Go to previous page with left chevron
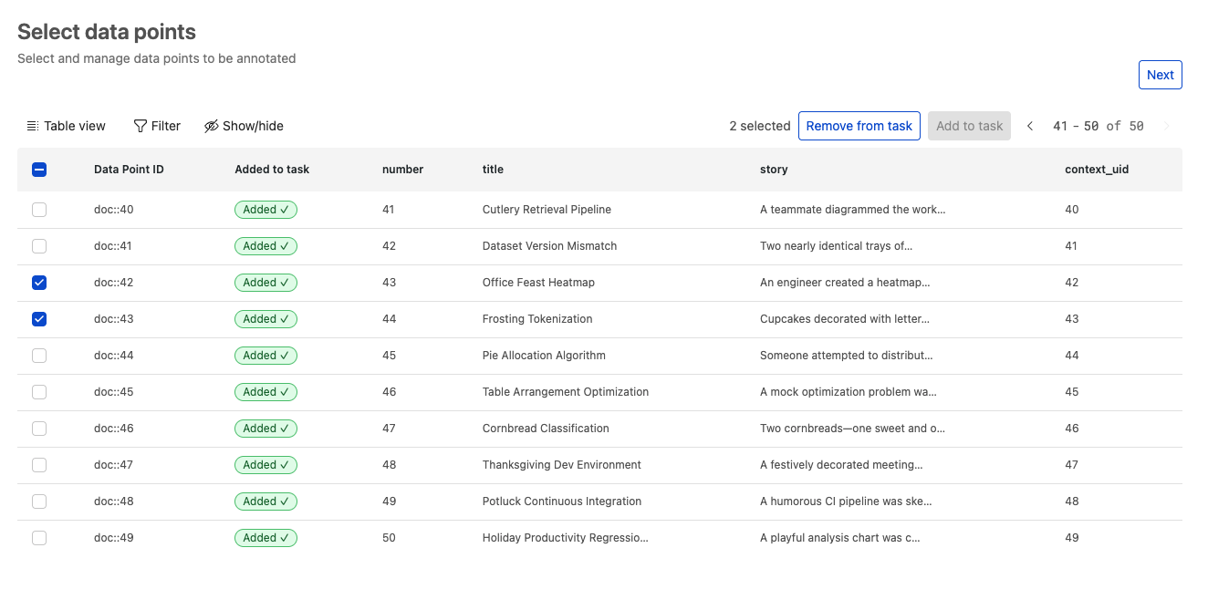Image resolution: width=1208 pixels, height=610 pixels. pyautogui.click(x=1030, y=126)
